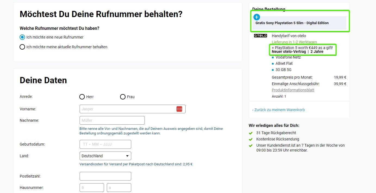
Task: Choose the Herr salutation radio button
Action: pos(82,97)
